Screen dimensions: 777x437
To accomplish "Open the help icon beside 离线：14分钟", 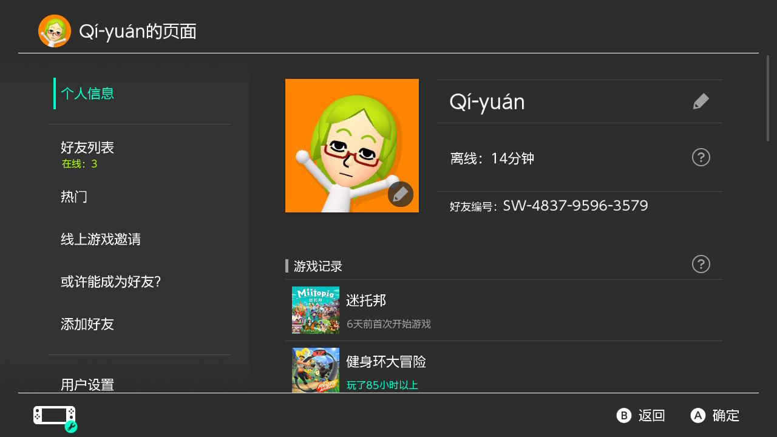I will tap(701, 157).
